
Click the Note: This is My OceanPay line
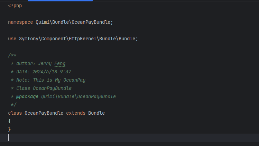click(51, 80)
